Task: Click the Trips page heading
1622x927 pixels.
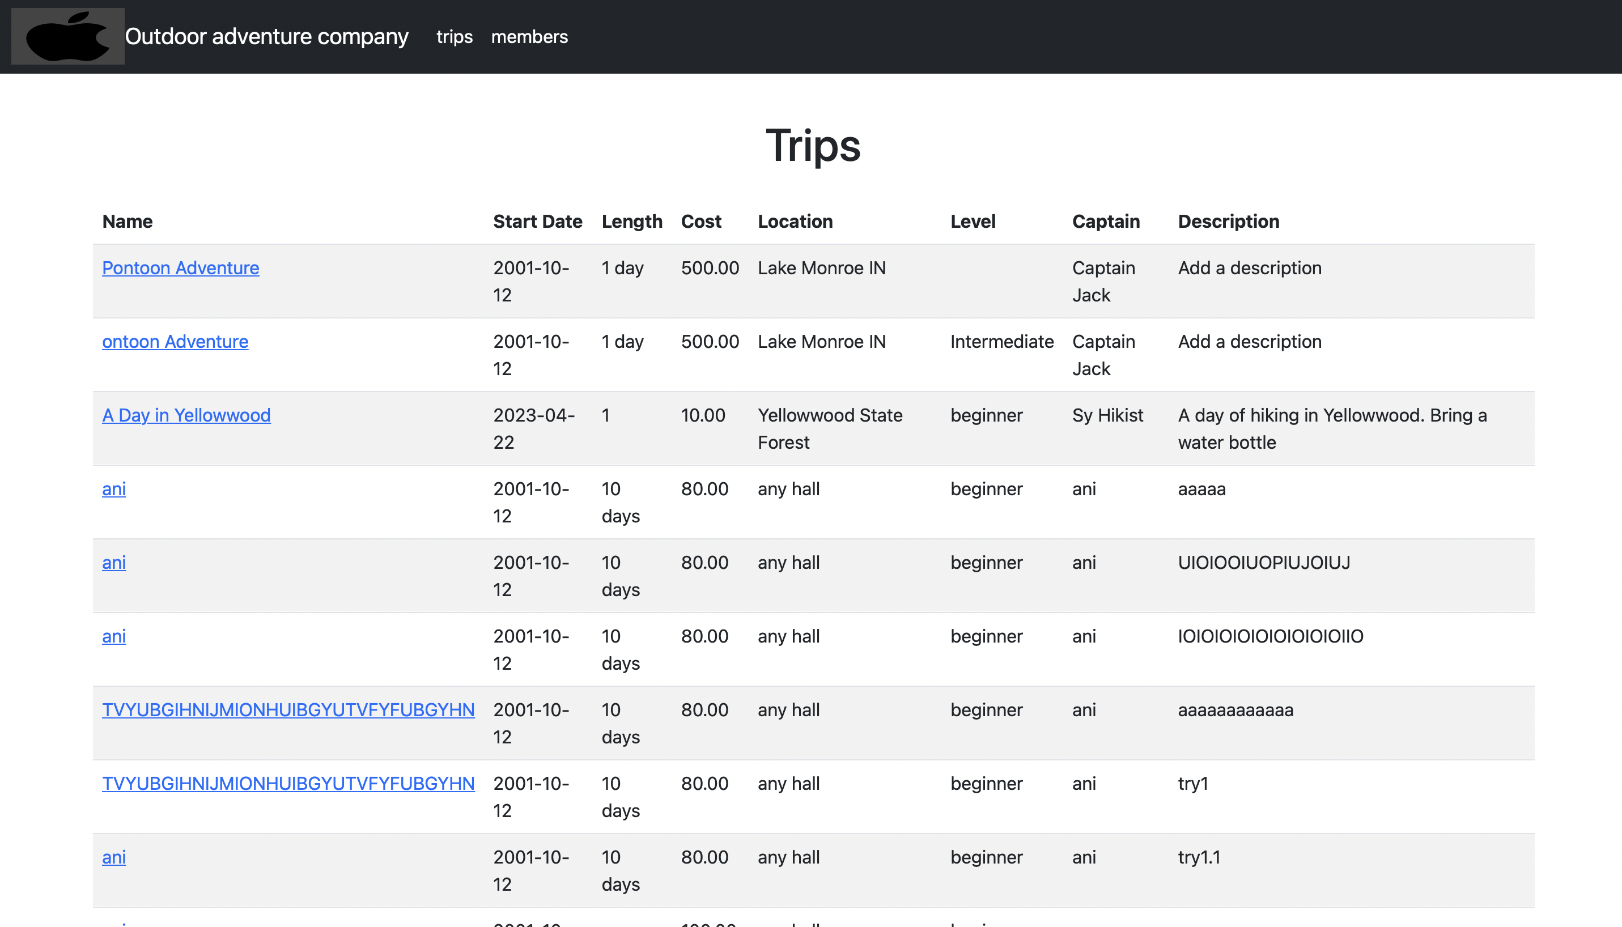Action: click(x=813, y=146)
